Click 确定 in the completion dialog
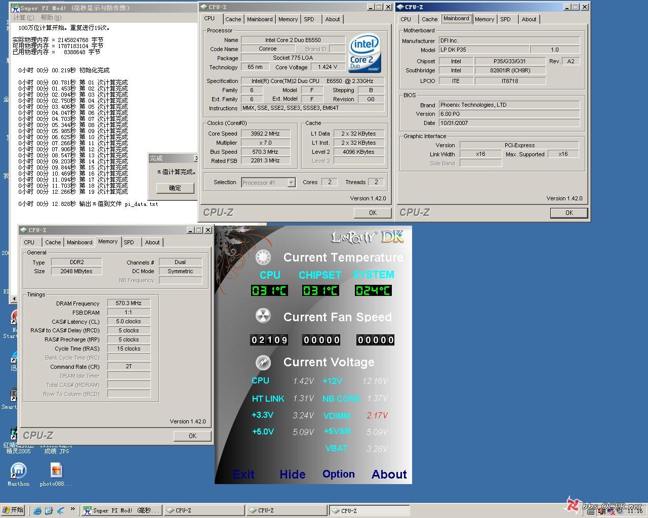 (x=175, y=188)
